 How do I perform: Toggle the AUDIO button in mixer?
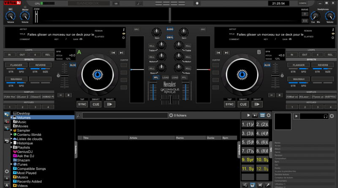[170, 29]
